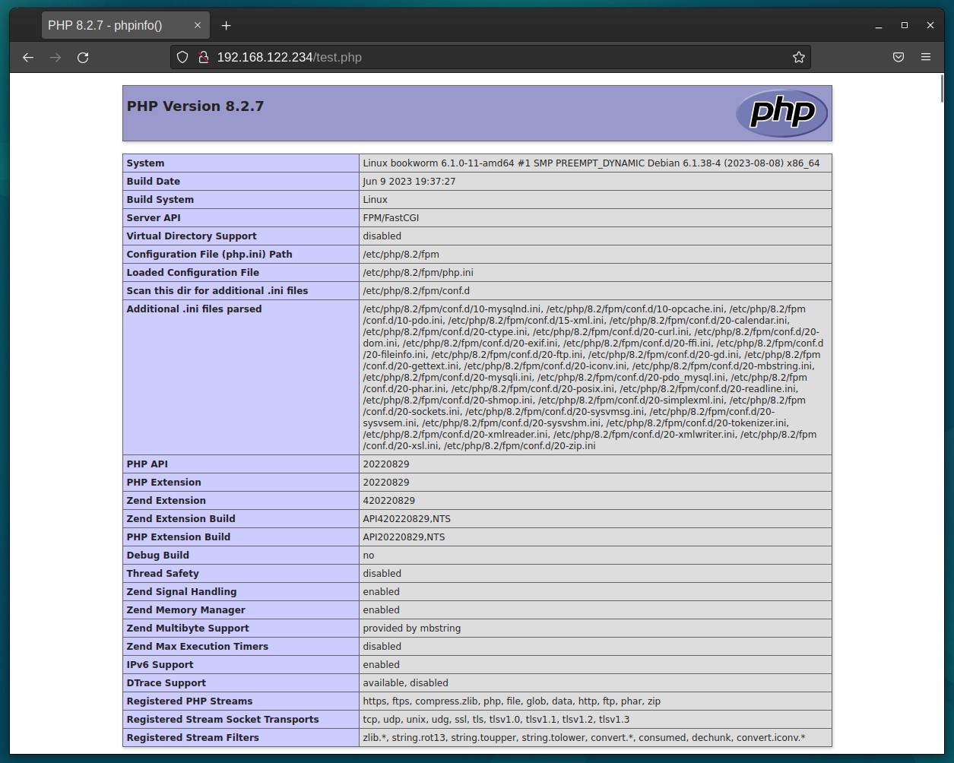Click the 'Registered PHP Streams' label

[x=189, y=701]
